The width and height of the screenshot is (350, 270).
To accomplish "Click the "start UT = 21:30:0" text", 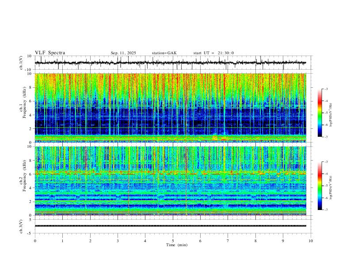I will [x=213, y=53].
